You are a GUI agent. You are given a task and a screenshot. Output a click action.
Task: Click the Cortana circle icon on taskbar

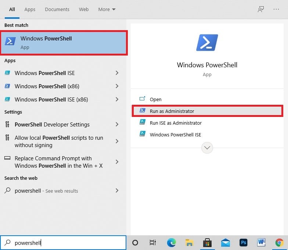(x=135, y=243)
